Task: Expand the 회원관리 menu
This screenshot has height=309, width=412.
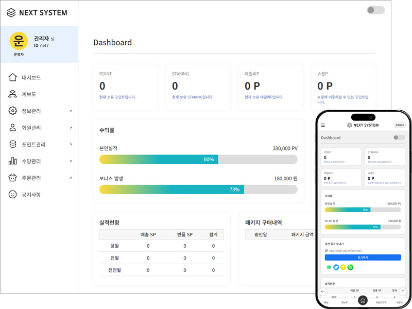Action: point(71,128)
